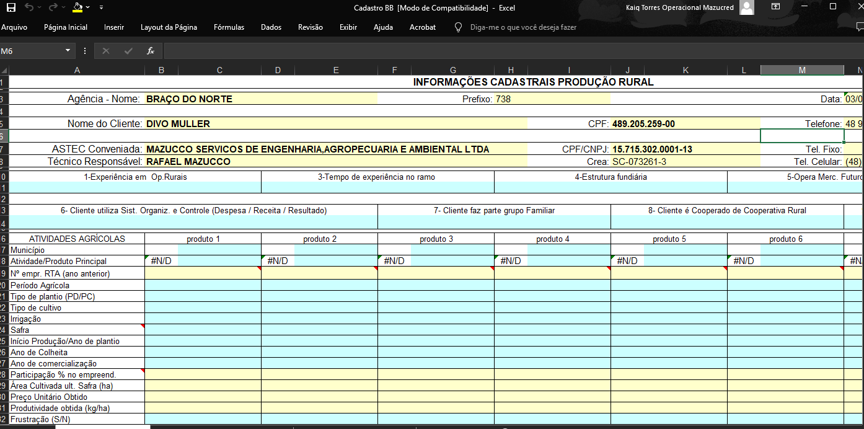
Task: Open the Fórmulas ribbon tab
Action: 229,27
